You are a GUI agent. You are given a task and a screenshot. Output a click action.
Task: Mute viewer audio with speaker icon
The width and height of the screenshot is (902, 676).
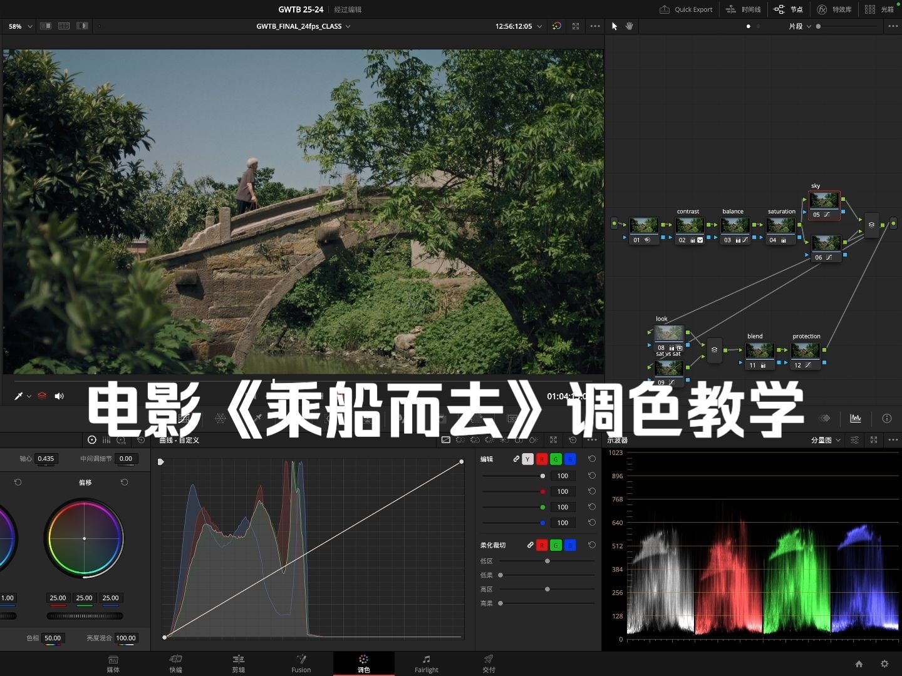[60, 396]
